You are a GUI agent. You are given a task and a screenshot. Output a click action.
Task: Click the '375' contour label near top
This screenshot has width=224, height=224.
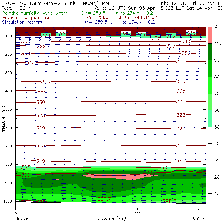coord(140,35)
